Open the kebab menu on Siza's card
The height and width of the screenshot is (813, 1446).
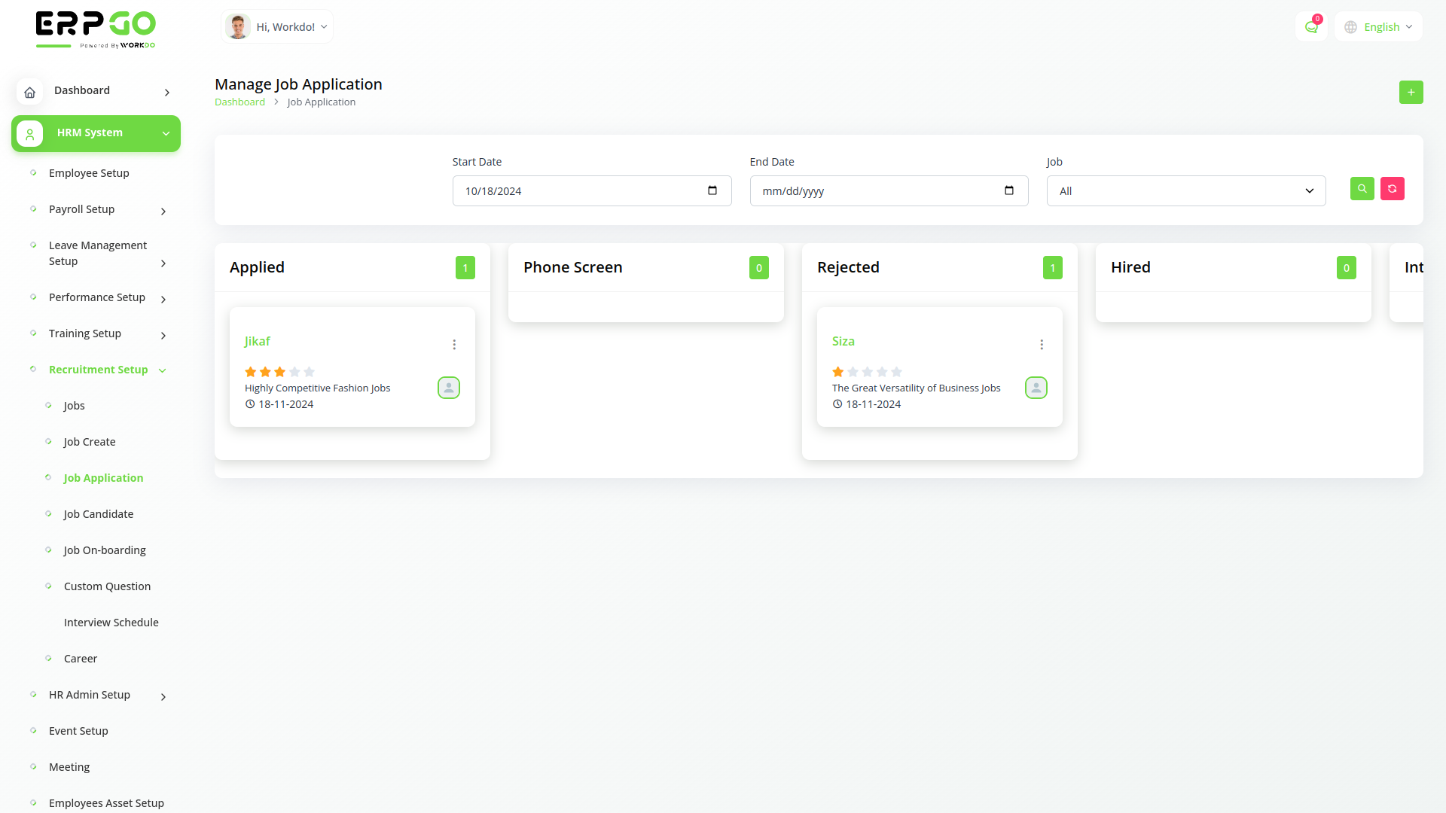point(1042,344)
